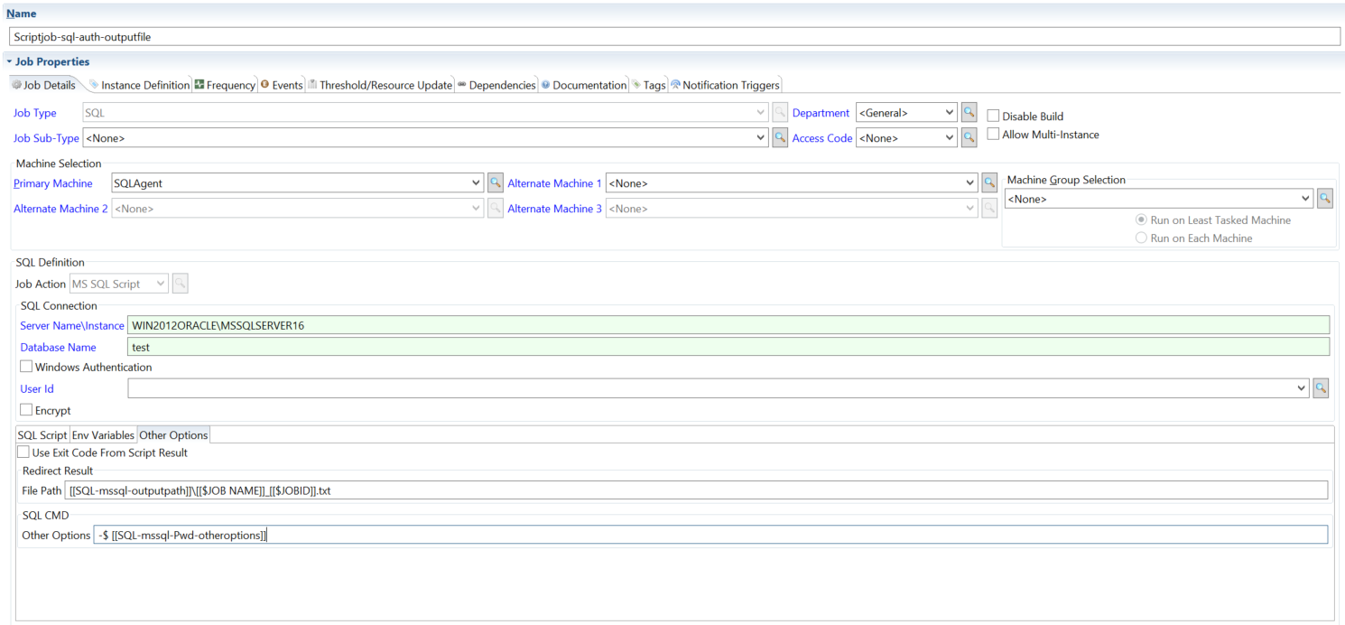Open the Access Code dropdown
Screen dimensions: 1345x625
[x=950, y=138]
